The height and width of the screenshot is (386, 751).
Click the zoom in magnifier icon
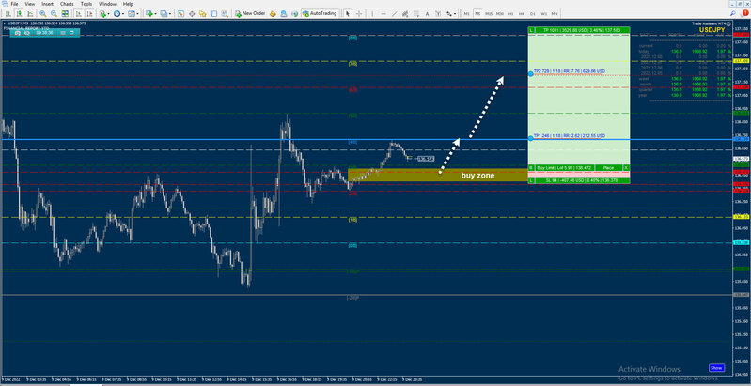click(x=43, y=14)
